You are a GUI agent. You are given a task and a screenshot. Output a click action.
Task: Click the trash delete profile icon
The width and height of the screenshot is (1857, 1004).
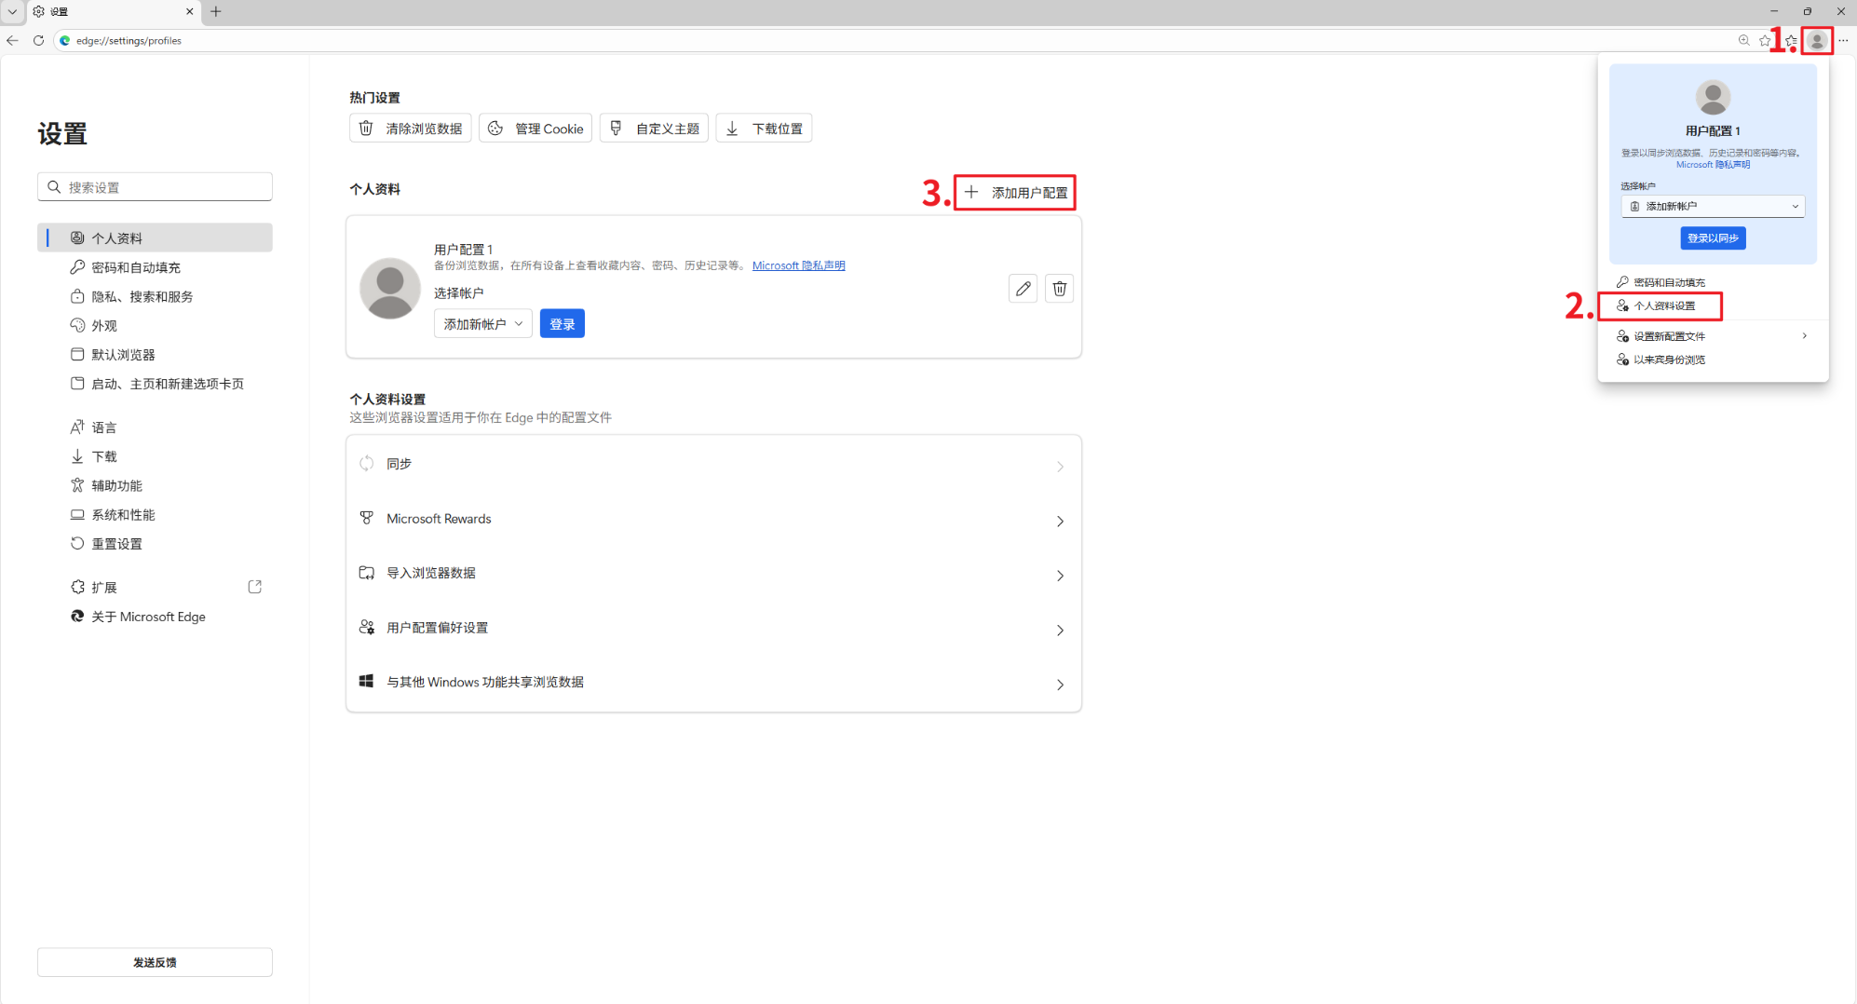point(1059,289)
